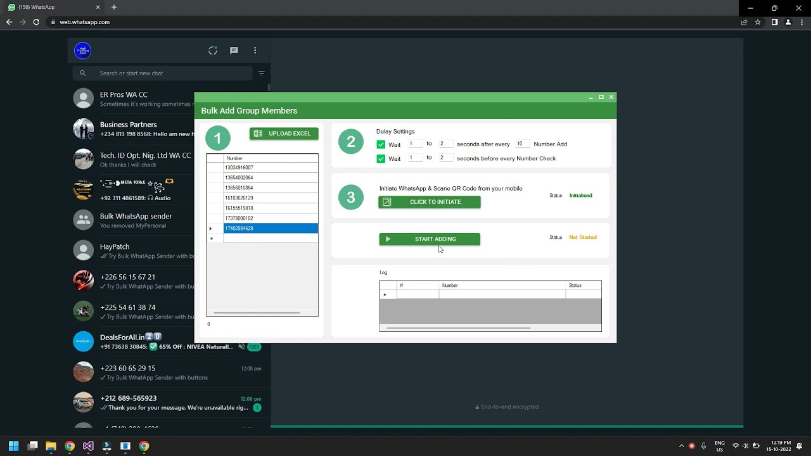Click the Click To Initiate button
Screen dimensions: 811x456
point(430,202)
